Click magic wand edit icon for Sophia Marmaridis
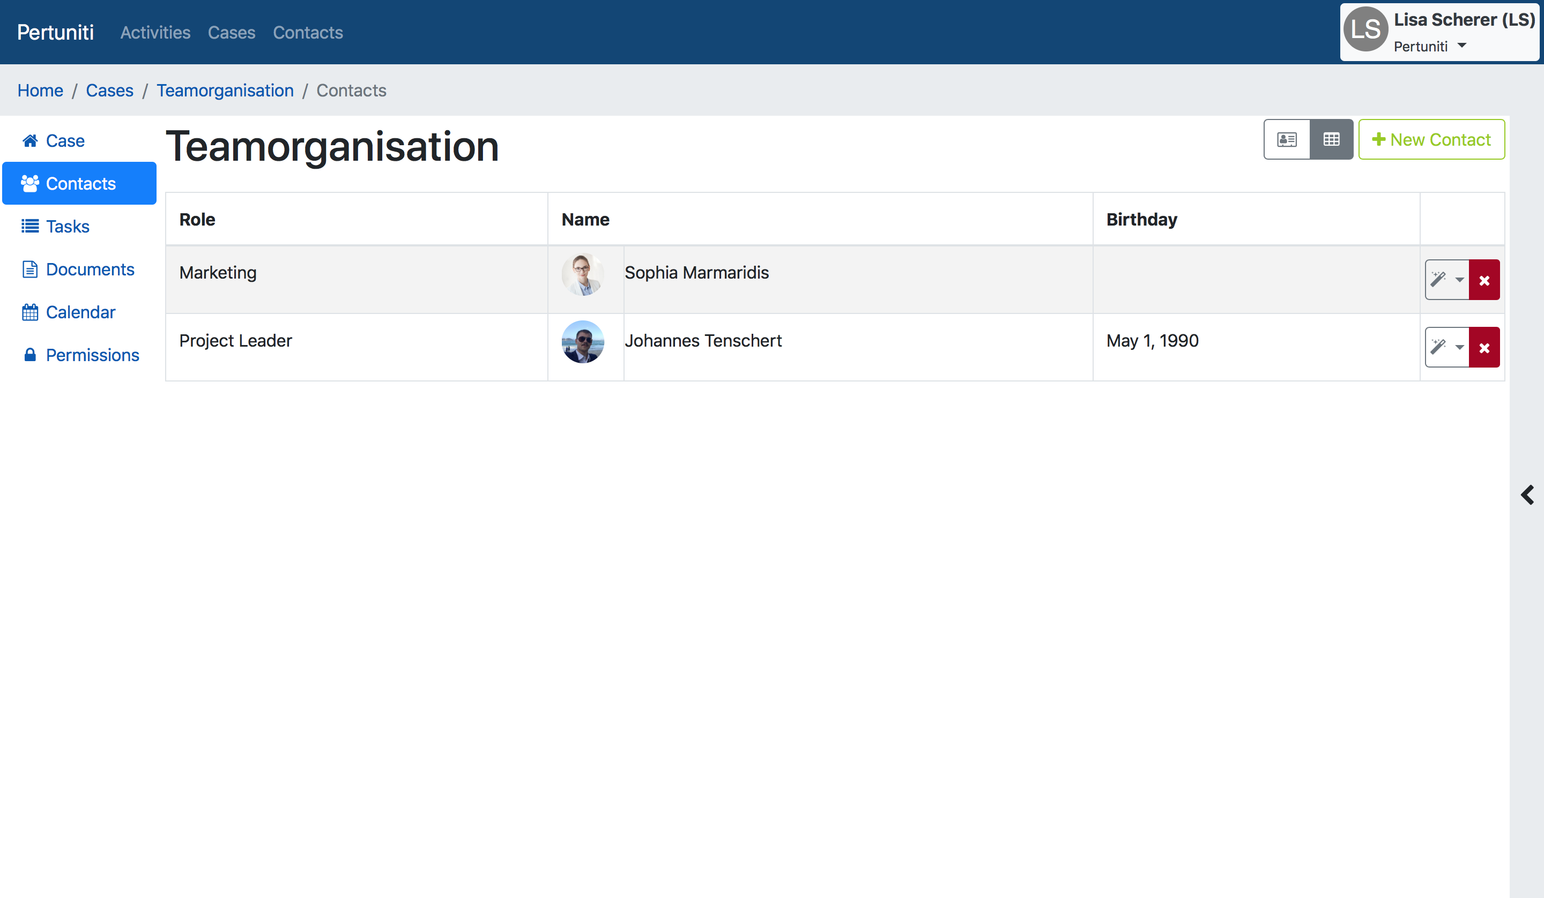The image size is (1544, 898). [1438, 280]
